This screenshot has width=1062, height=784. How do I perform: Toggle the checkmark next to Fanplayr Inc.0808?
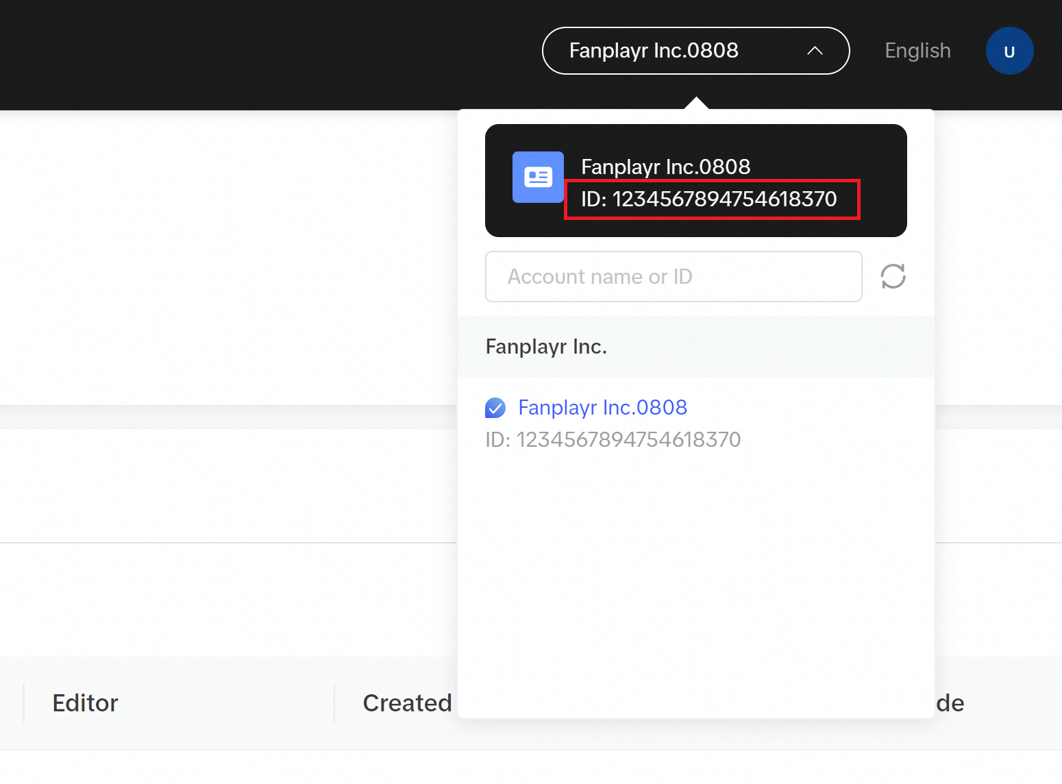[x=495, y=408]
